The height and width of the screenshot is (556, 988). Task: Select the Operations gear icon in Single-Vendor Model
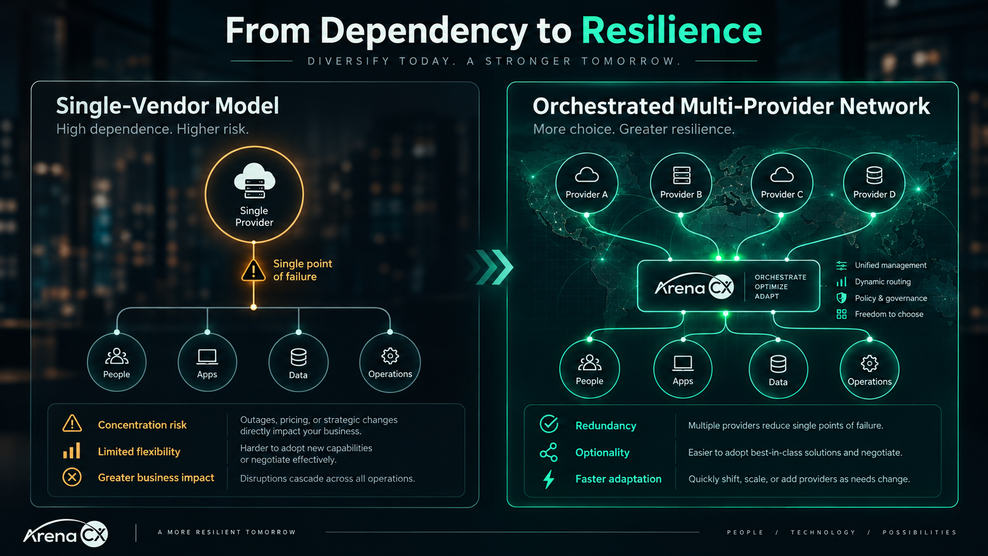click(390, 356)
